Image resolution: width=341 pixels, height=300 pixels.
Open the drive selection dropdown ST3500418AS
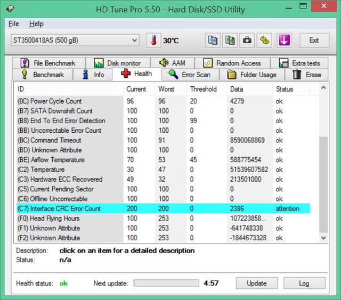[75, 40]
